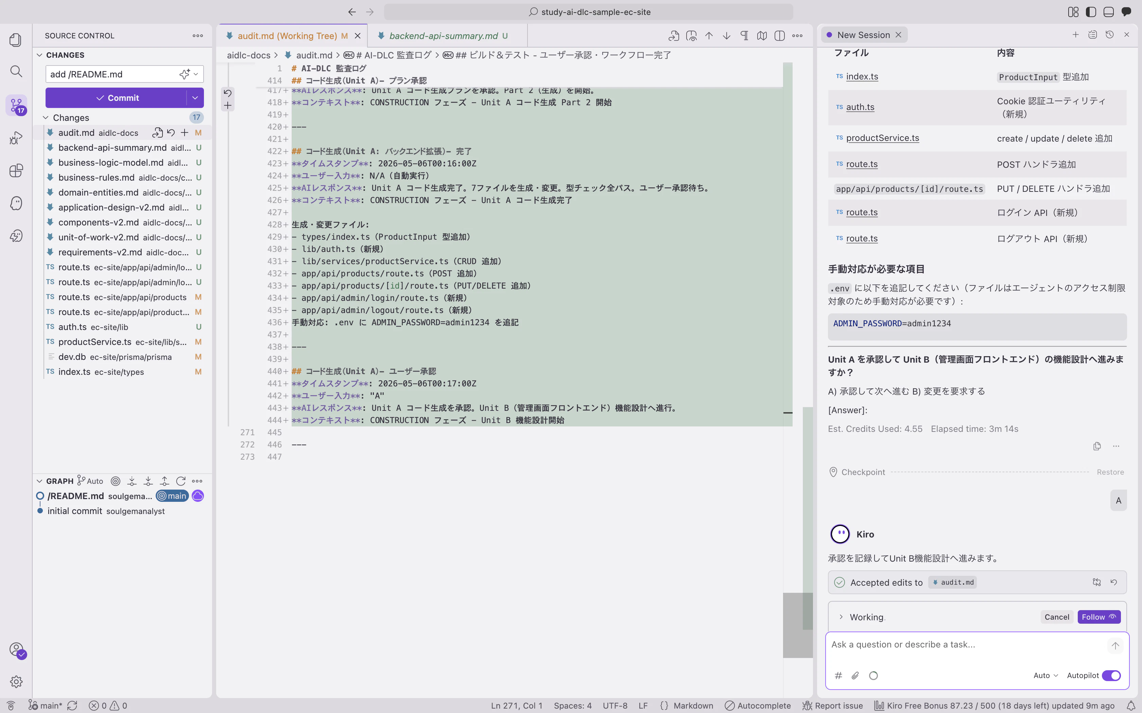This screenshot has height=713, width=1142.
Task: Expand the Working status chevron
Action: 841,617
